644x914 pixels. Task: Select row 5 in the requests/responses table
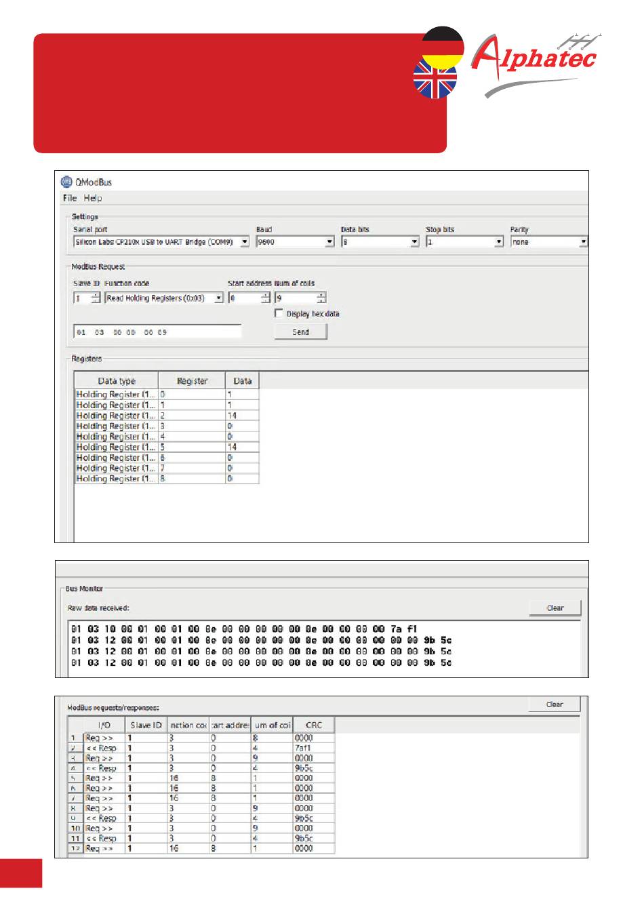coord(201,778)
